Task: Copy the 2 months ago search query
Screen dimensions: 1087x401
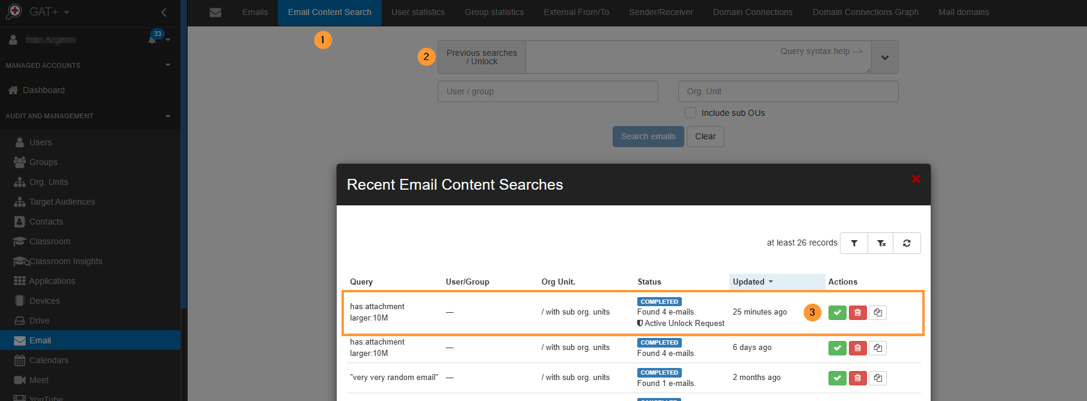Action: click(878, 378)
